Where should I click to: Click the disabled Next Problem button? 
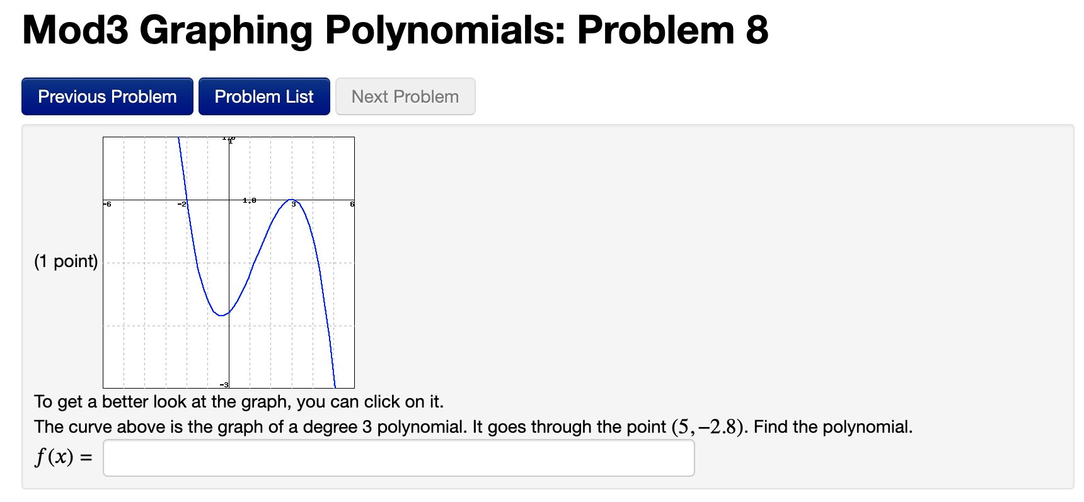[405, 96]
